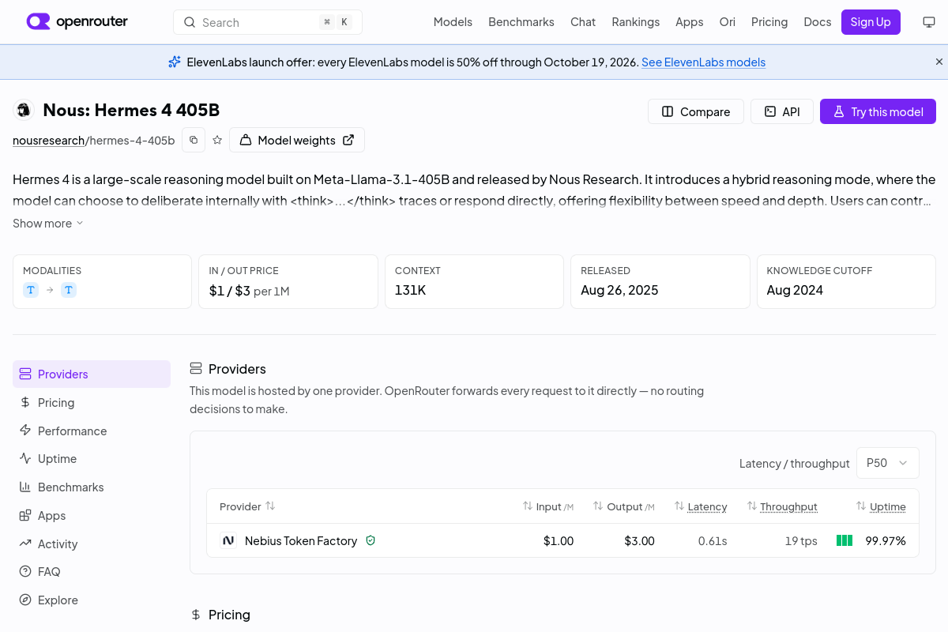Open Docs in the top navigation
This screenshot has height=632, width=948.
pyautogui.click(x=818, y=22)
